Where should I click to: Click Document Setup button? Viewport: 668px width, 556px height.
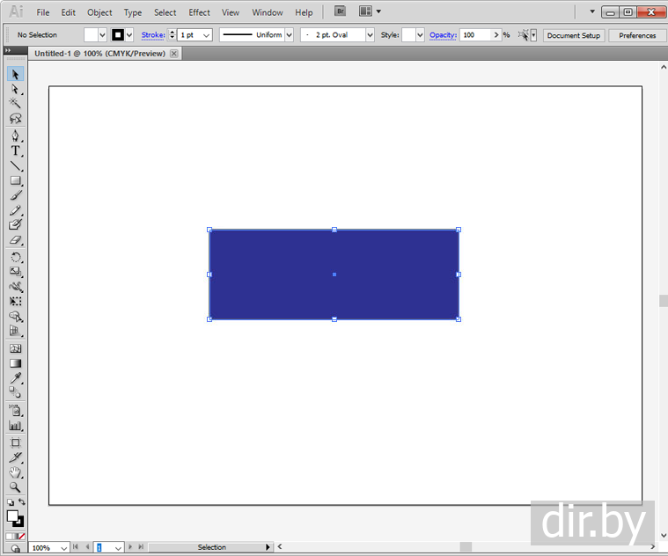[x=574, y=35]
